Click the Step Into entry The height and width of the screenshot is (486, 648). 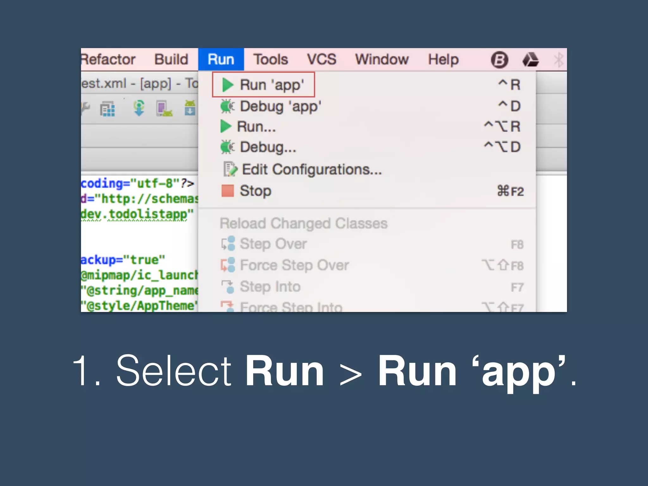click(x=367, y=287)
